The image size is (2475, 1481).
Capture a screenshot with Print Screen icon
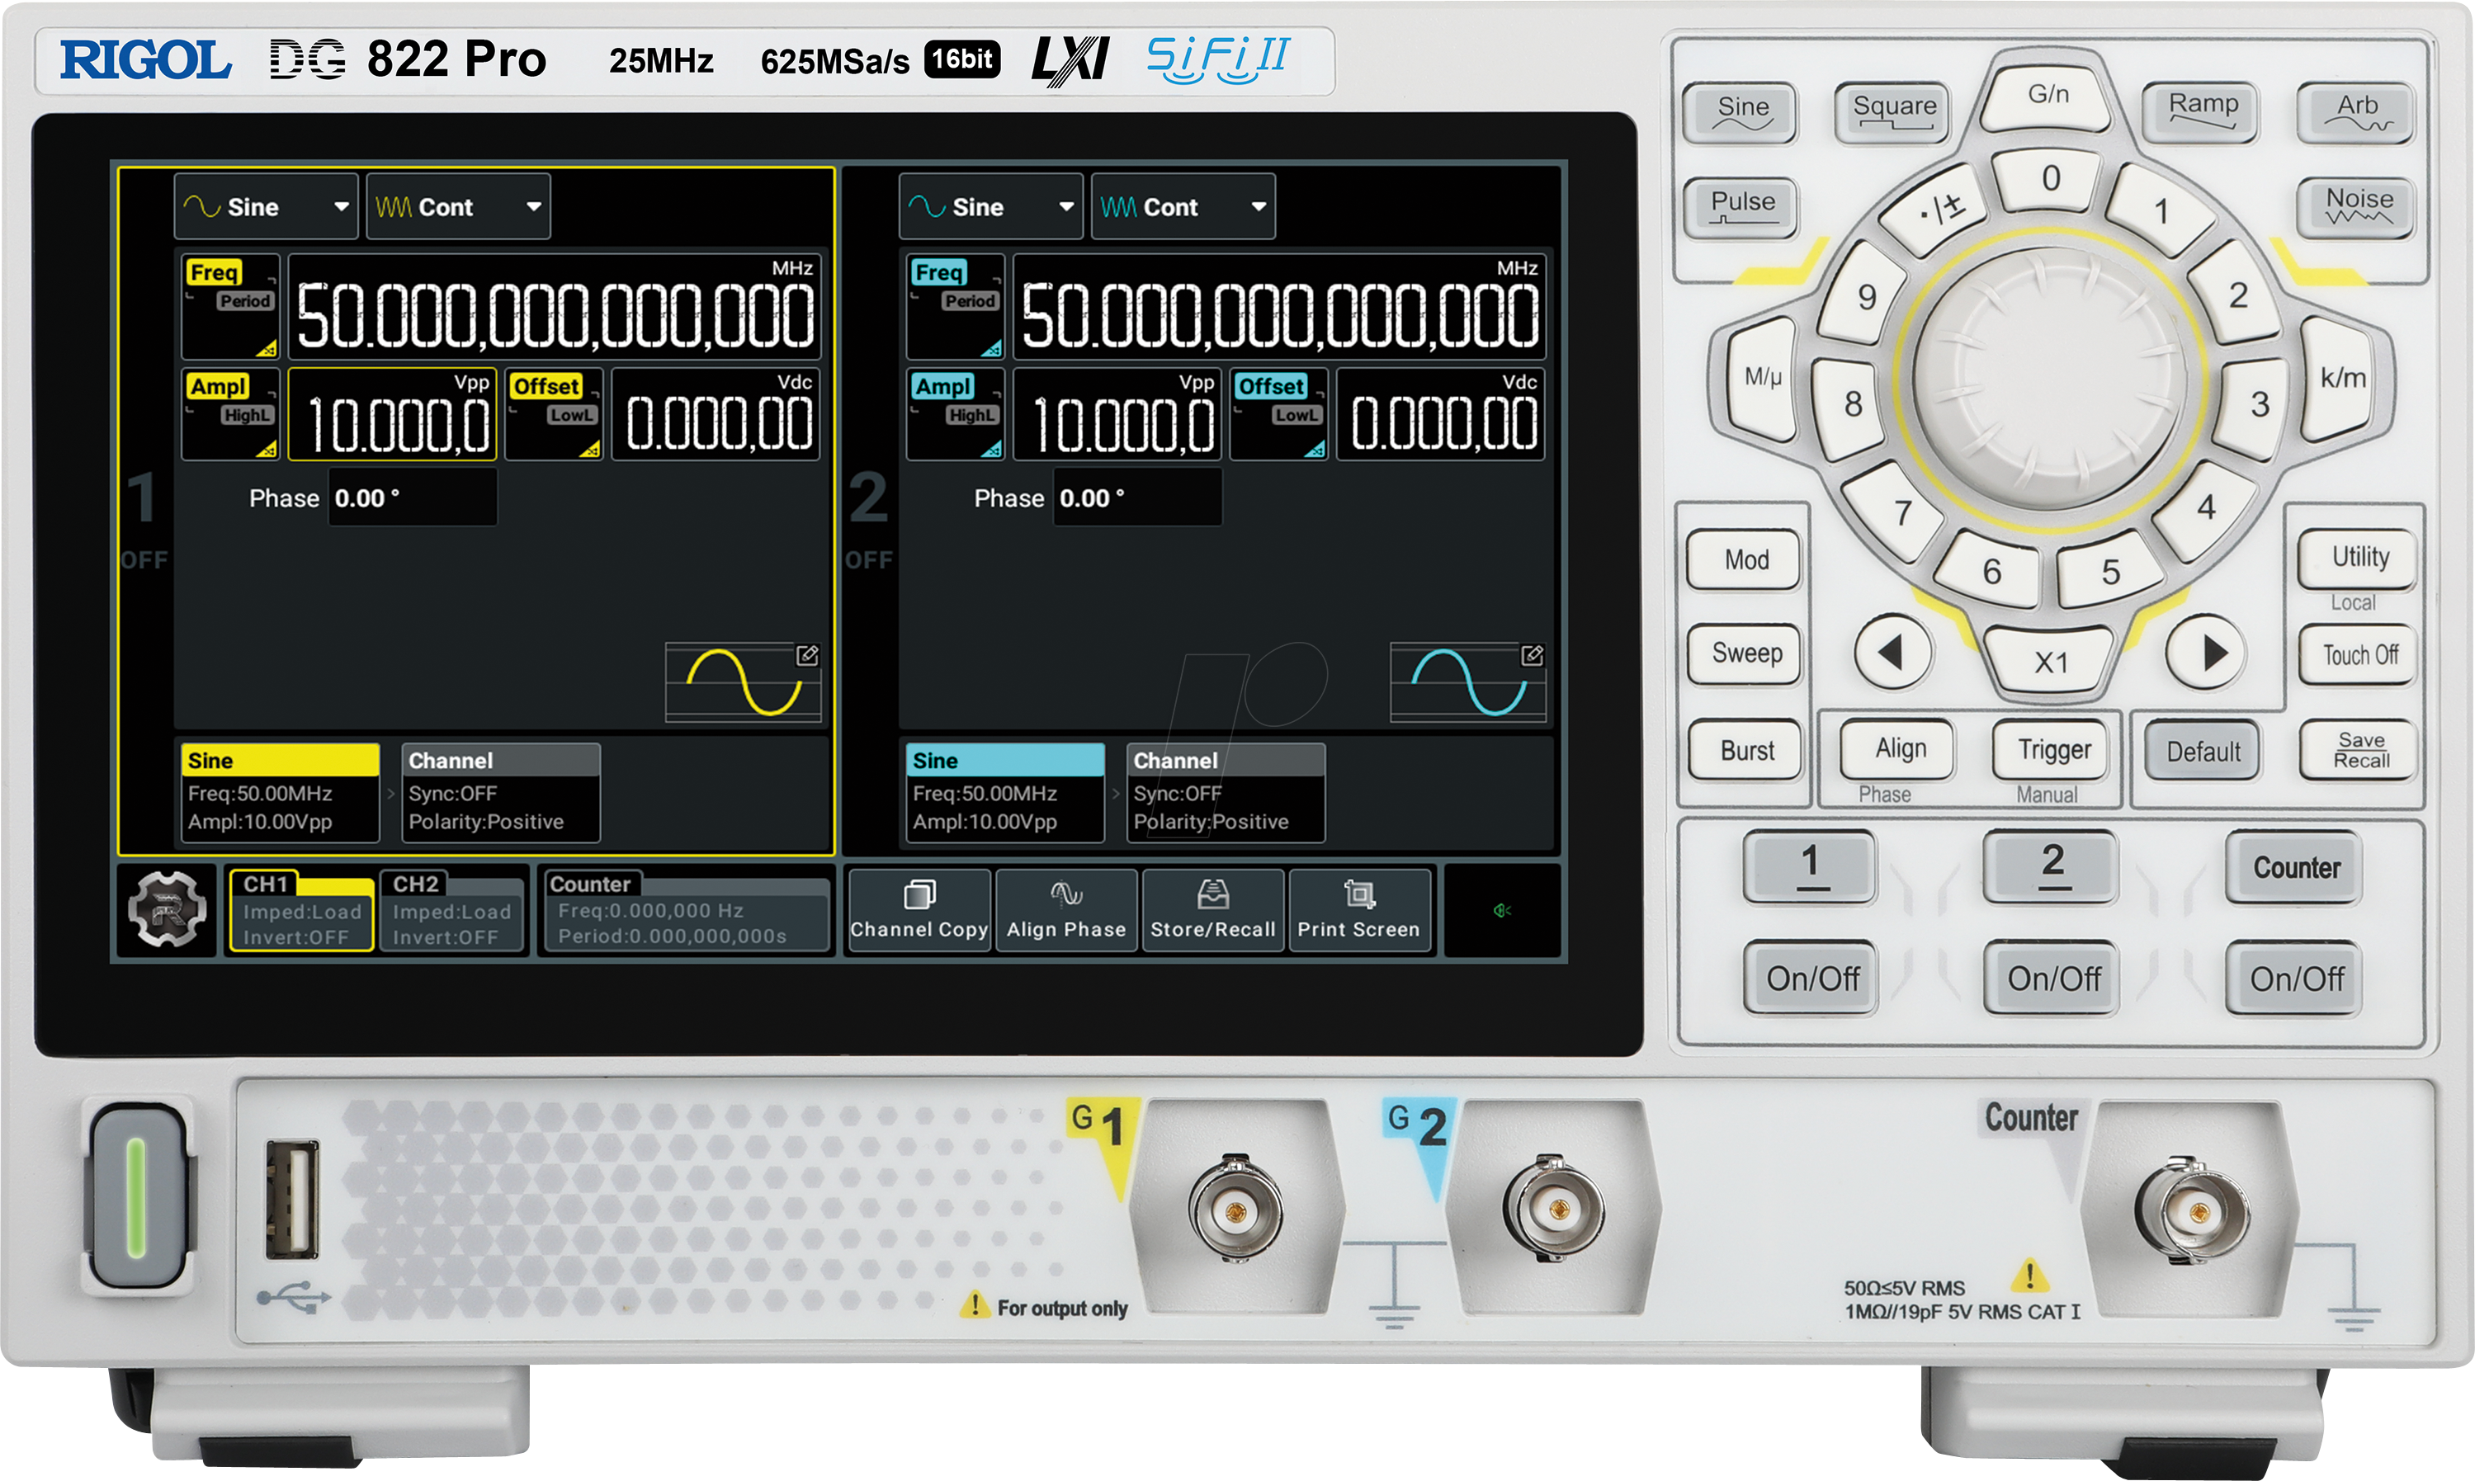(x=1360, y=908)
